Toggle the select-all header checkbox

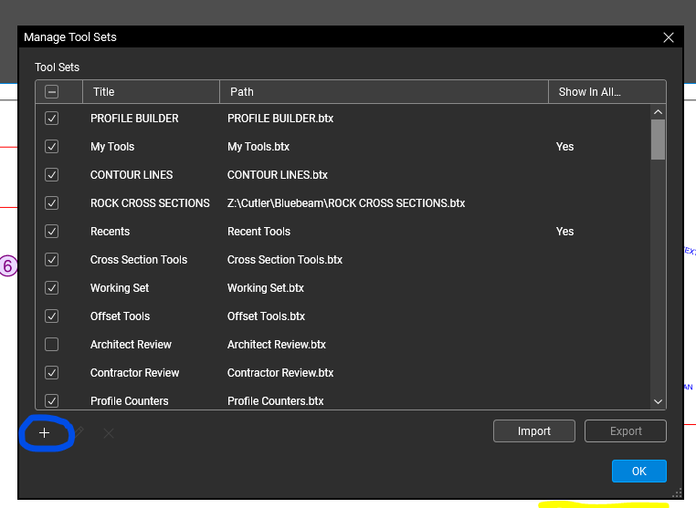51,92
